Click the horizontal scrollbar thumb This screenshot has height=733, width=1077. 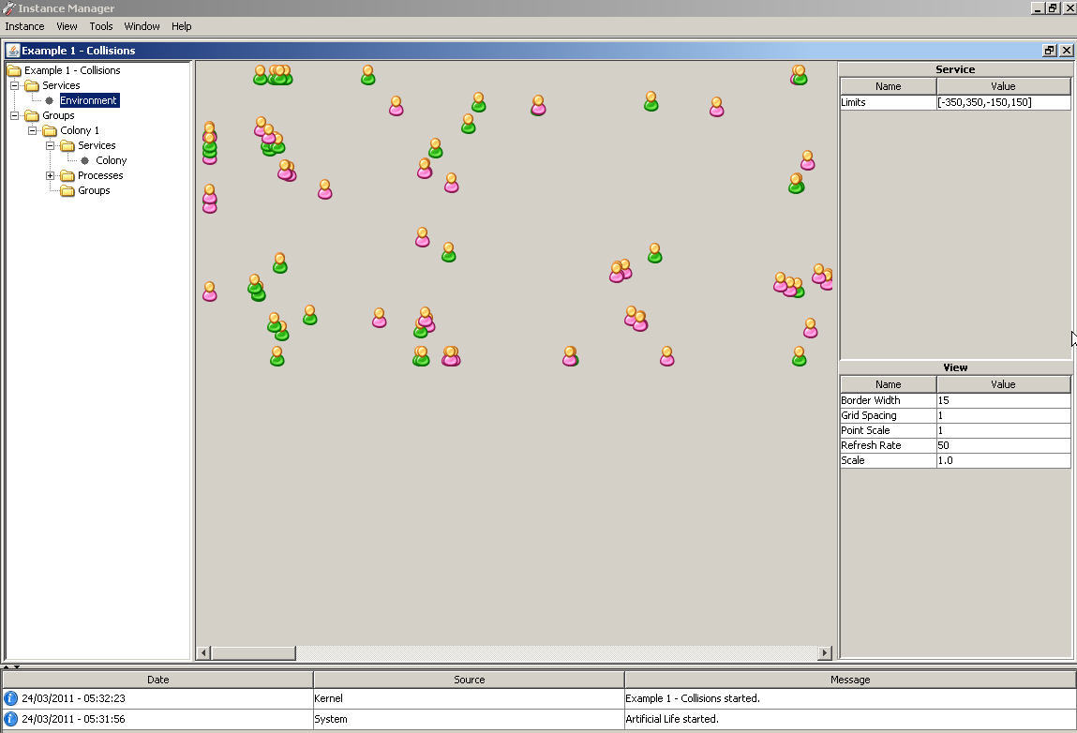[253, 652]
